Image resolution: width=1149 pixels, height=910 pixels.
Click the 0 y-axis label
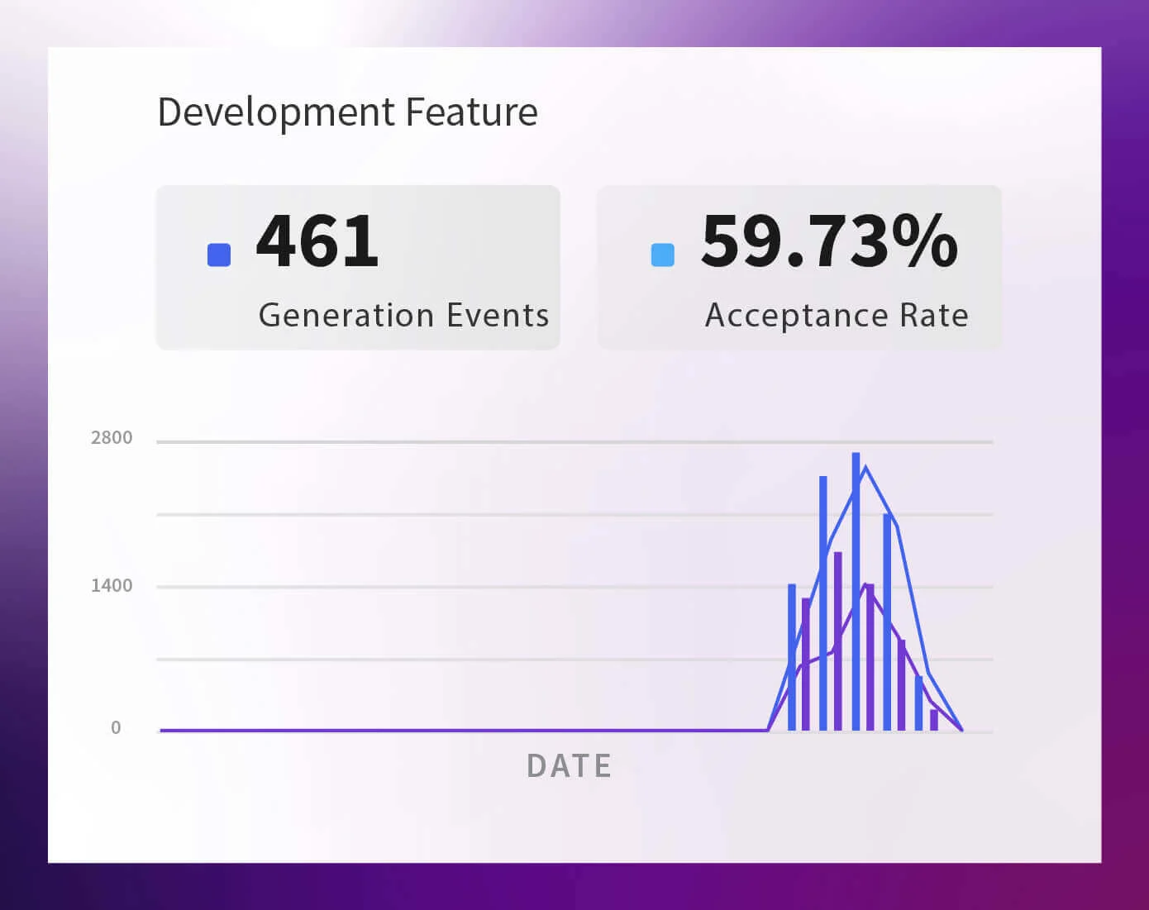click(x=116, y=728)
